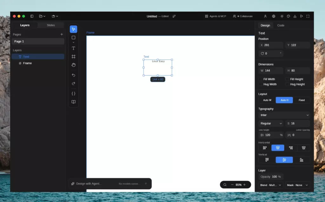This screenshot has width=325, height=202.
Task: Click the download export icon
Action: (295, 16)
